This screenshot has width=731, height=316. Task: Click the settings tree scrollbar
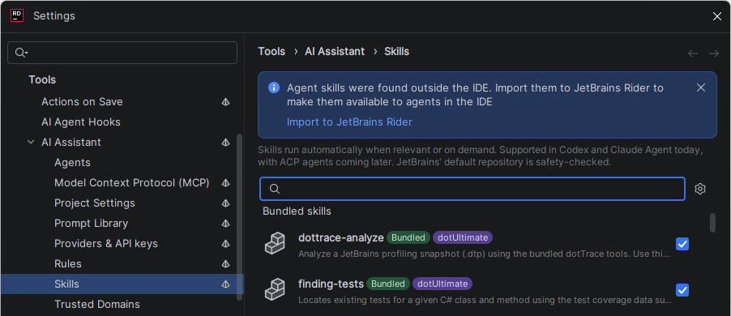(x=240, y=216)
